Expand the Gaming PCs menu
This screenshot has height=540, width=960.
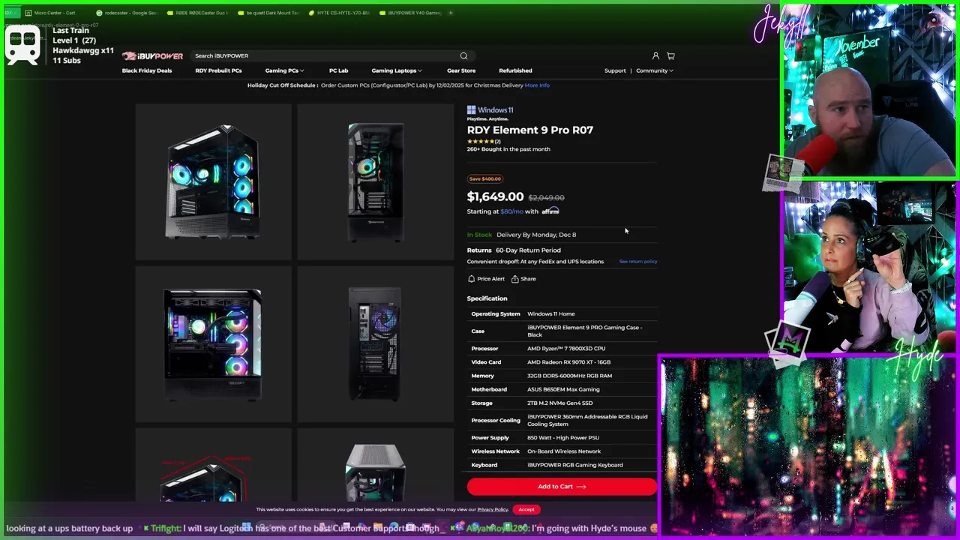[x=284, y=70]
